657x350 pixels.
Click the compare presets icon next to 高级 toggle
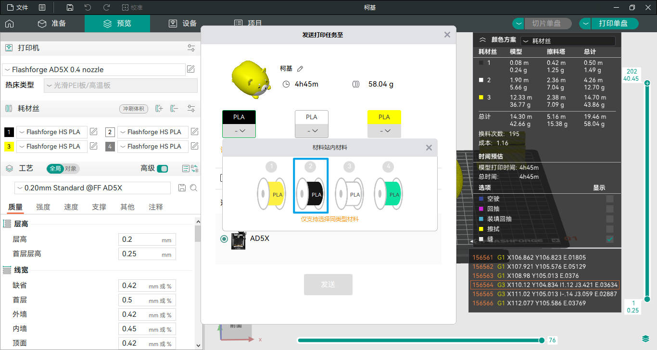click(x=195, y=168)
